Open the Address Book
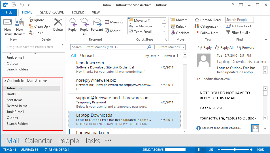The height and width of the screenshot is (153, 270). pos(239,26)
